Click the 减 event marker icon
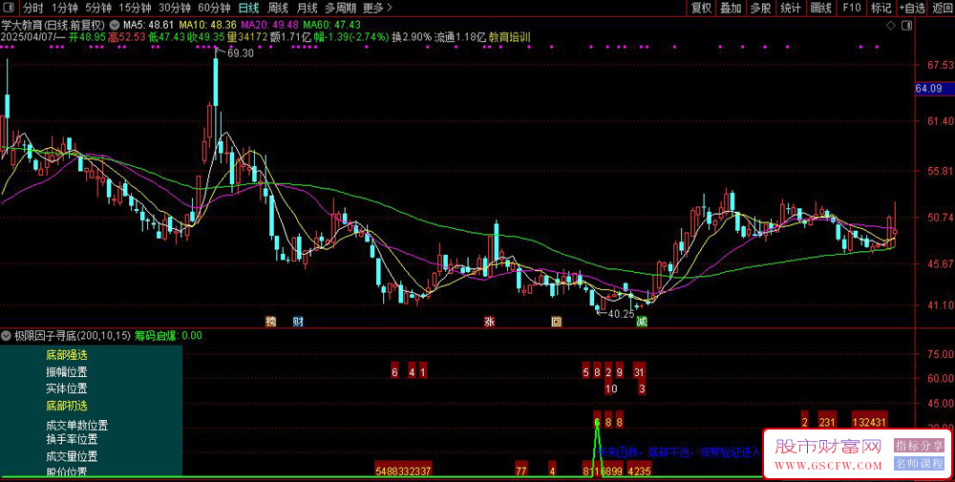The height and width of the screenshot is (482, 955). click(642, 321)
